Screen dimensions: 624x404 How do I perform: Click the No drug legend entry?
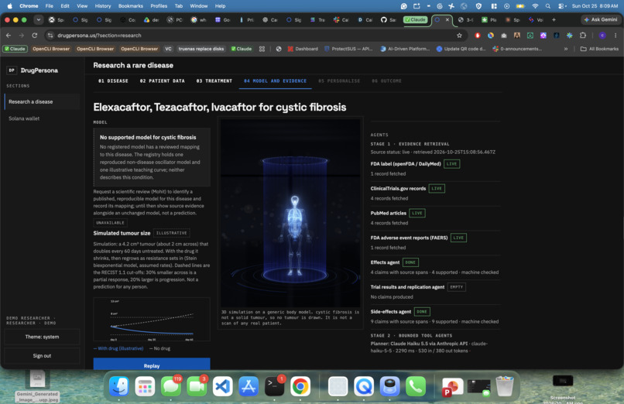(x=159, y=349)
